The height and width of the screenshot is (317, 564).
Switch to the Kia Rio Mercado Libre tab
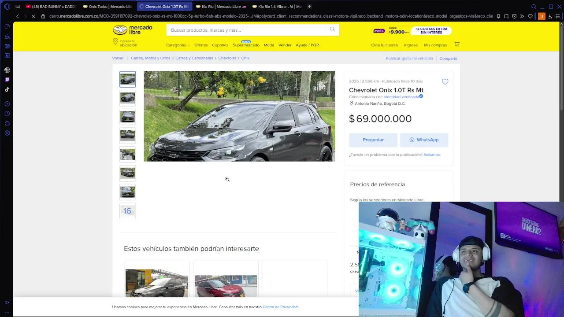(x=220, y=7)
